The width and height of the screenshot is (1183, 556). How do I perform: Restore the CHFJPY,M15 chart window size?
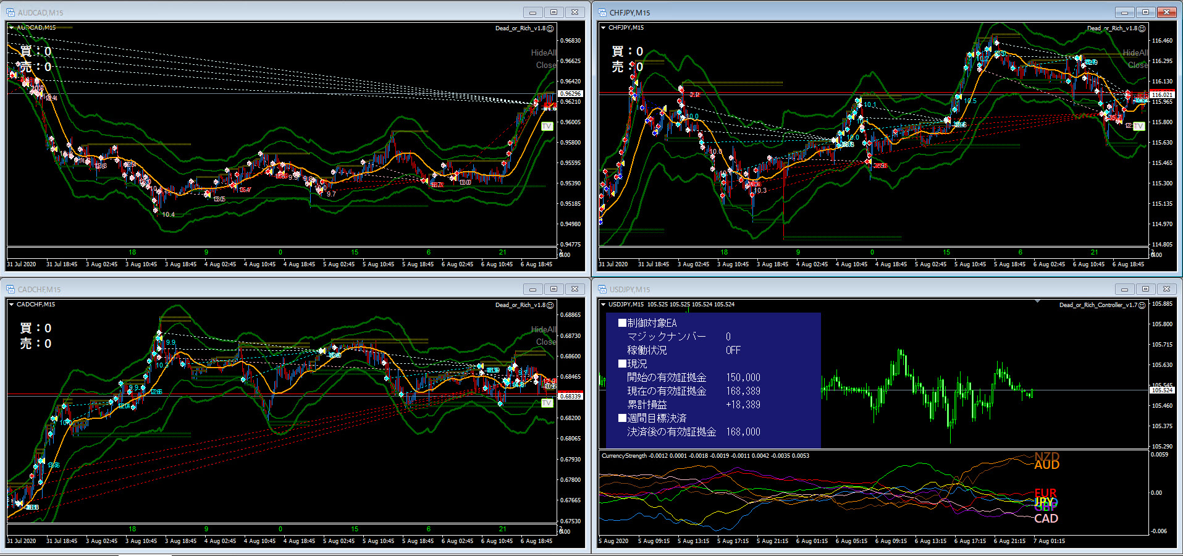pyautogui.click(x=1145, y=12)
